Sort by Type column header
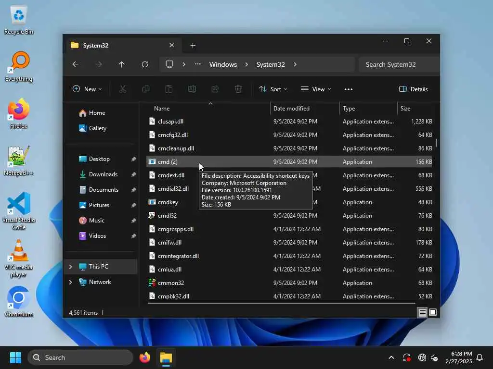The width and height of the screenshot is (493, 369). click(x=349, y=109)
